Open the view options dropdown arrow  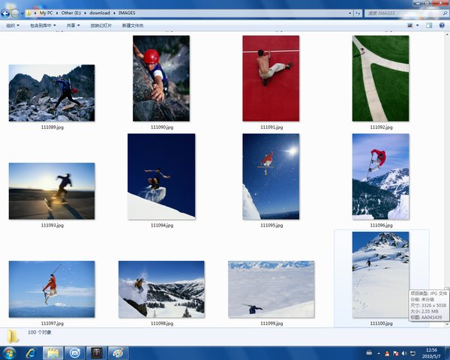tap(418, 25)
